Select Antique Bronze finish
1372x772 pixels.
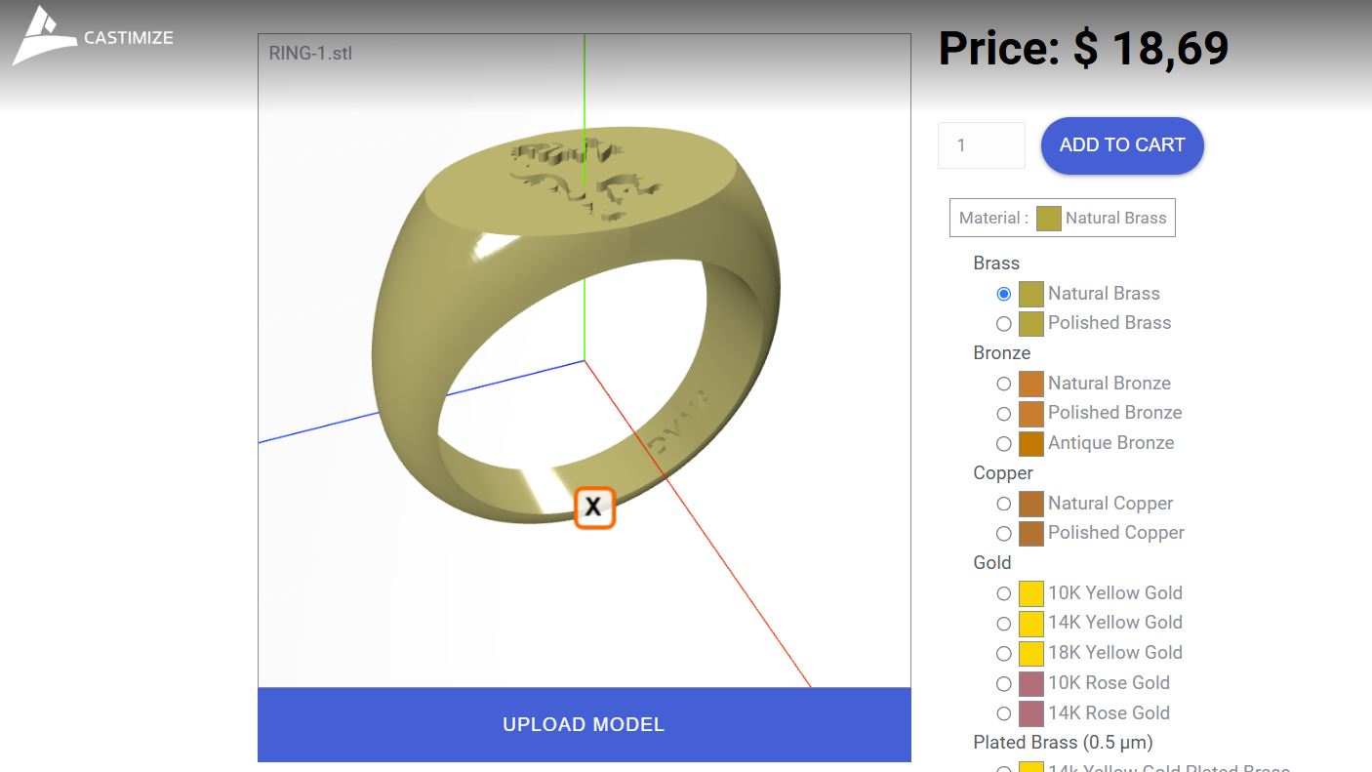point(1003,444)
